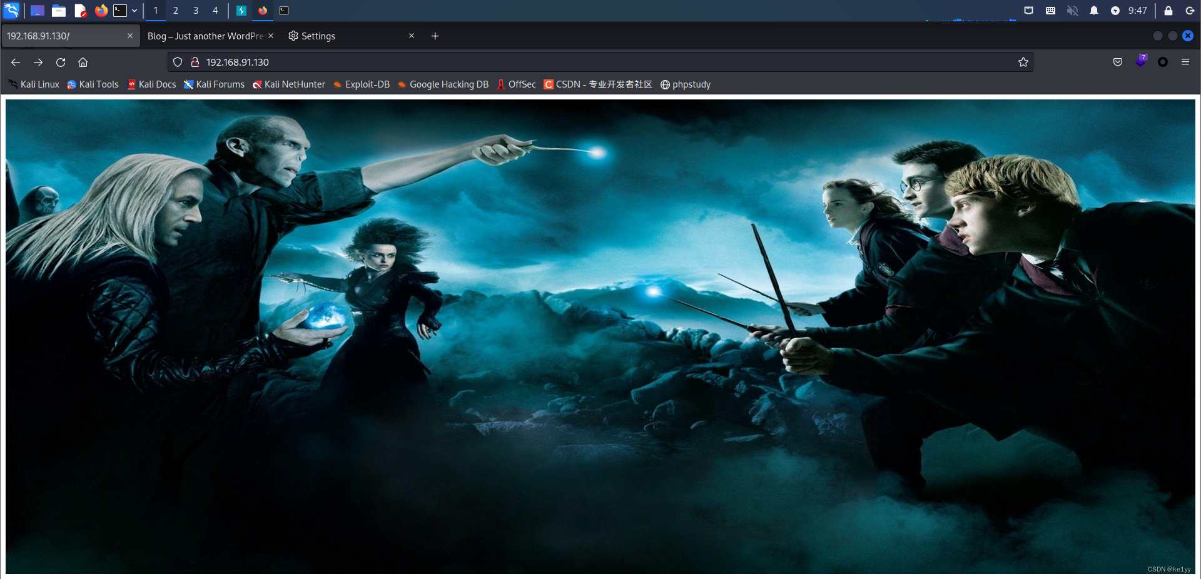
Task: Open the terminal emulator launcher
Action: click(x=120, y=11)
